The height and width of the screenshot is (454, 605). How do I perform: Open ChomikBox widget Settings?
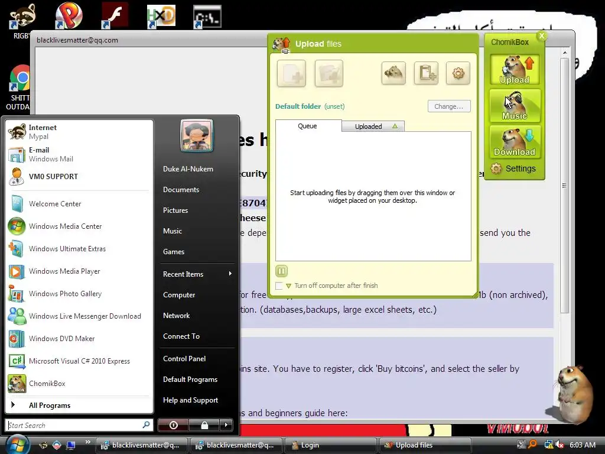tap(513, 168)
